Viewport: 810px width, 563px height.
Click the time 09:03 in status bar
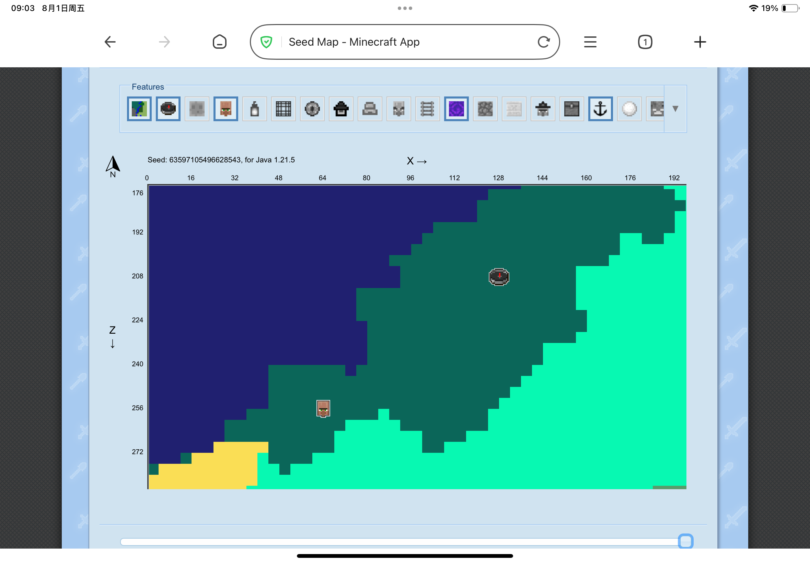(x=23, y=8)
